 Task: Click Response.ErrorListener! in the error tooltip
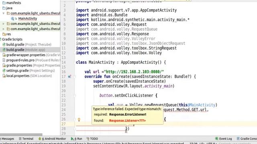(128, 114)
